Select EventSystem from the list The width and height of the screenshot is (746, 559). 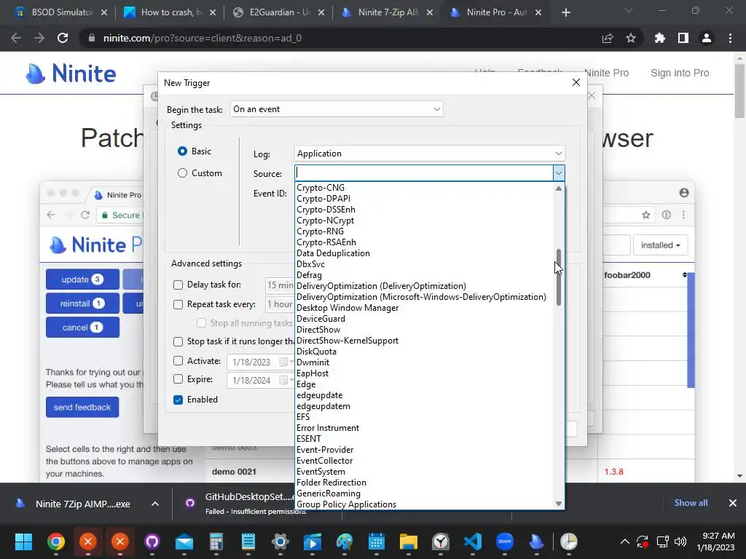pyautogui.click(x=321, y=472)
